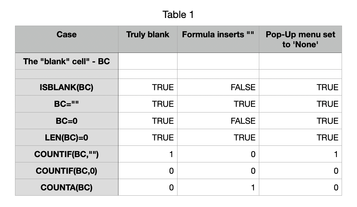Click the BC="" row header cell
Image resolution: width=357 pixels, height=207 pixels.
[66, 104]
